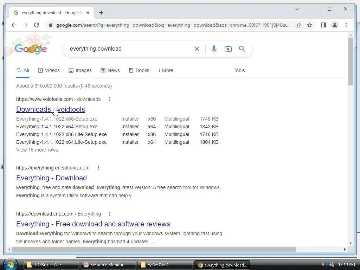Submit search with the magnifier icon

click(242, 49)
